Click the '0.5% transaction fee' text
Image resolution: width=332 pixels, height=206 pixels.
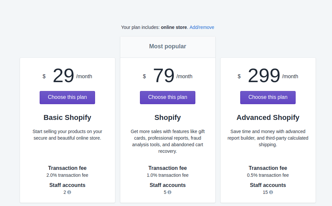[x=268, y=175]
